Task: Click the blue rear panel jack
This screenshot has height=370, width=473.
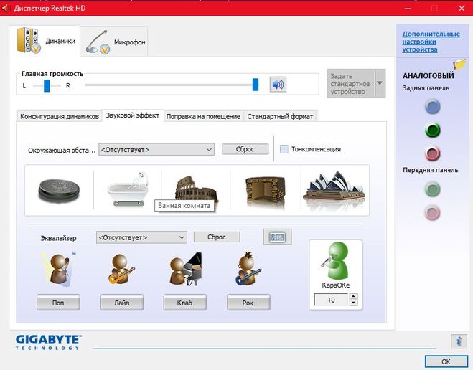Action: 433,107
